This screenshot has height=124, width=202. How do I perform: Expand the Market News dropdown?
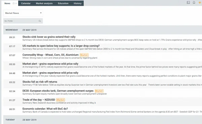pyautogui.click(x=23, y=13)
